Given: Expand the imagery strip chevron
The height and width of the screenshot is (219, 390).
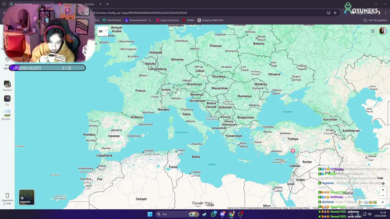Looking at the screenshot, I should pyautogui.click(x=383, y=202).
